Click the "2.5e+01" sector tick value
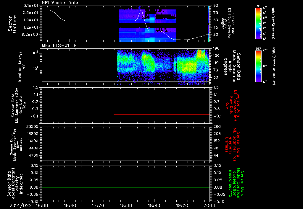This screenshot has height=209, width=303. pos(30,13)
